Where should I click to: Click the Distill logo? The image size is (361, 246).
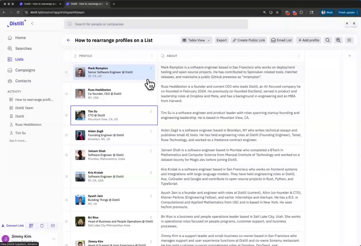tap(17, 23)
